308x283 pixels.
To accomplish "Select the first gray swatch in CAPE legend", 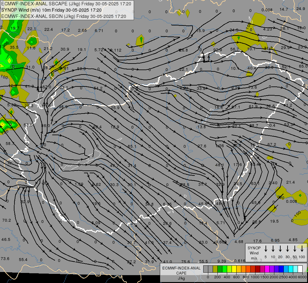I will pos(206,269).
